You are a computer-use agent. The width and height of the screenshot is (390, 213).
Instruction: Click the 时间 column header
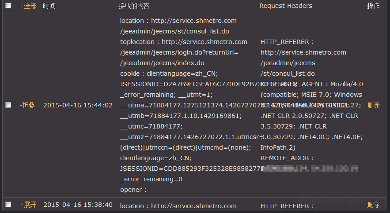coord(49,6)
